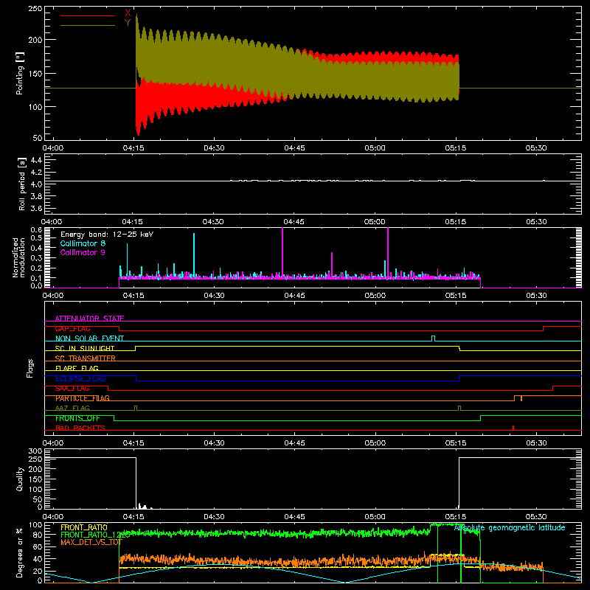Image resolution: width=590 pixels, height=590 pixels.
Task: Click the NON_SOLAR_EVENT flag label
Action: [89, 339]
